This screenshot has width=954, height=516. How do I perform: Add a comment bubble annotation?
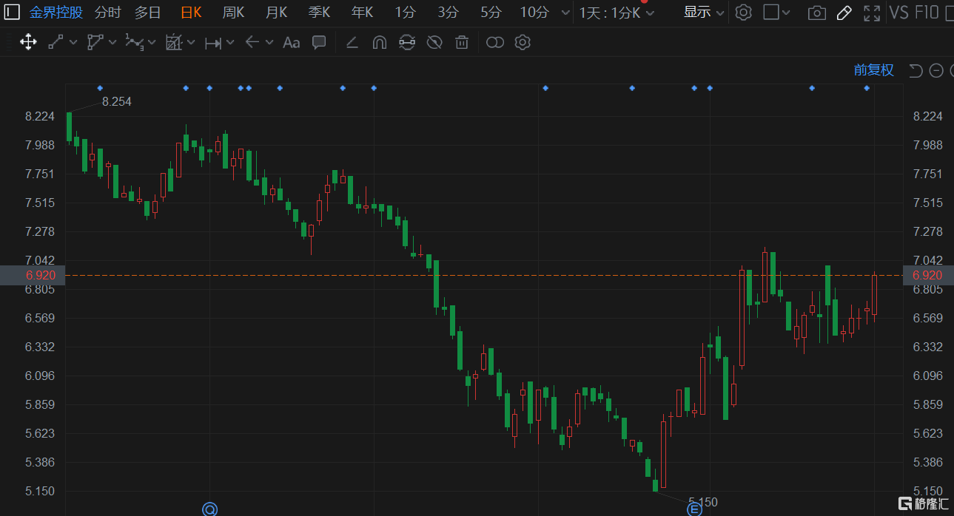319,42
